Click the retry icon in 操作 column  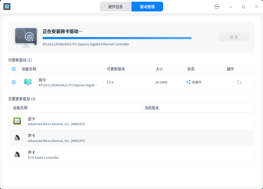click(239, 82)
